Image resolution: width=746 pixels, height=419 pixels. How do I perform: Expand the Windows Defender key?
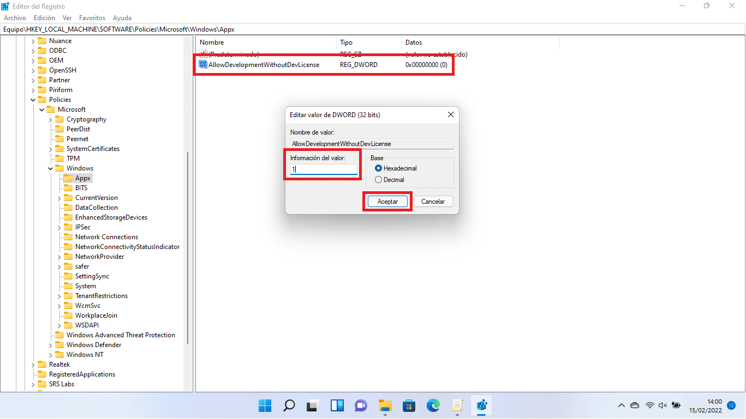pyautogui.click(x=50, y=345)
